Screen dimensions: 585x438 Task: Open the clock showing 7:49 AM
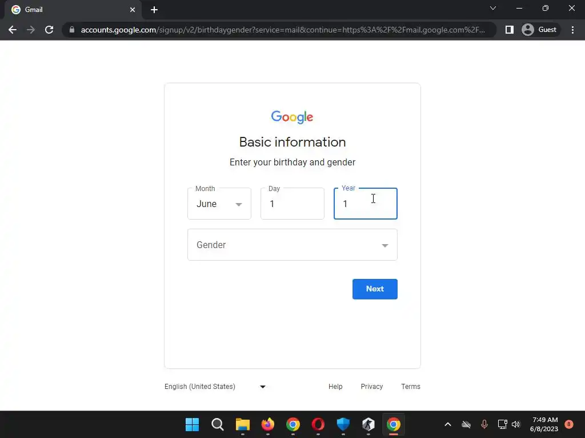click(544, 424)
